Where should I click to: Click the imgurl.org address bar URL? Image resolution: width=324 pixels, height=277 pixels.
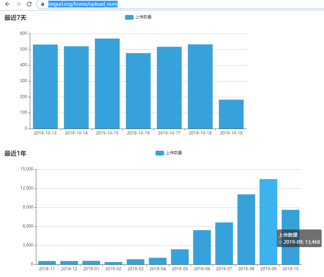click(x=82, y=4)
